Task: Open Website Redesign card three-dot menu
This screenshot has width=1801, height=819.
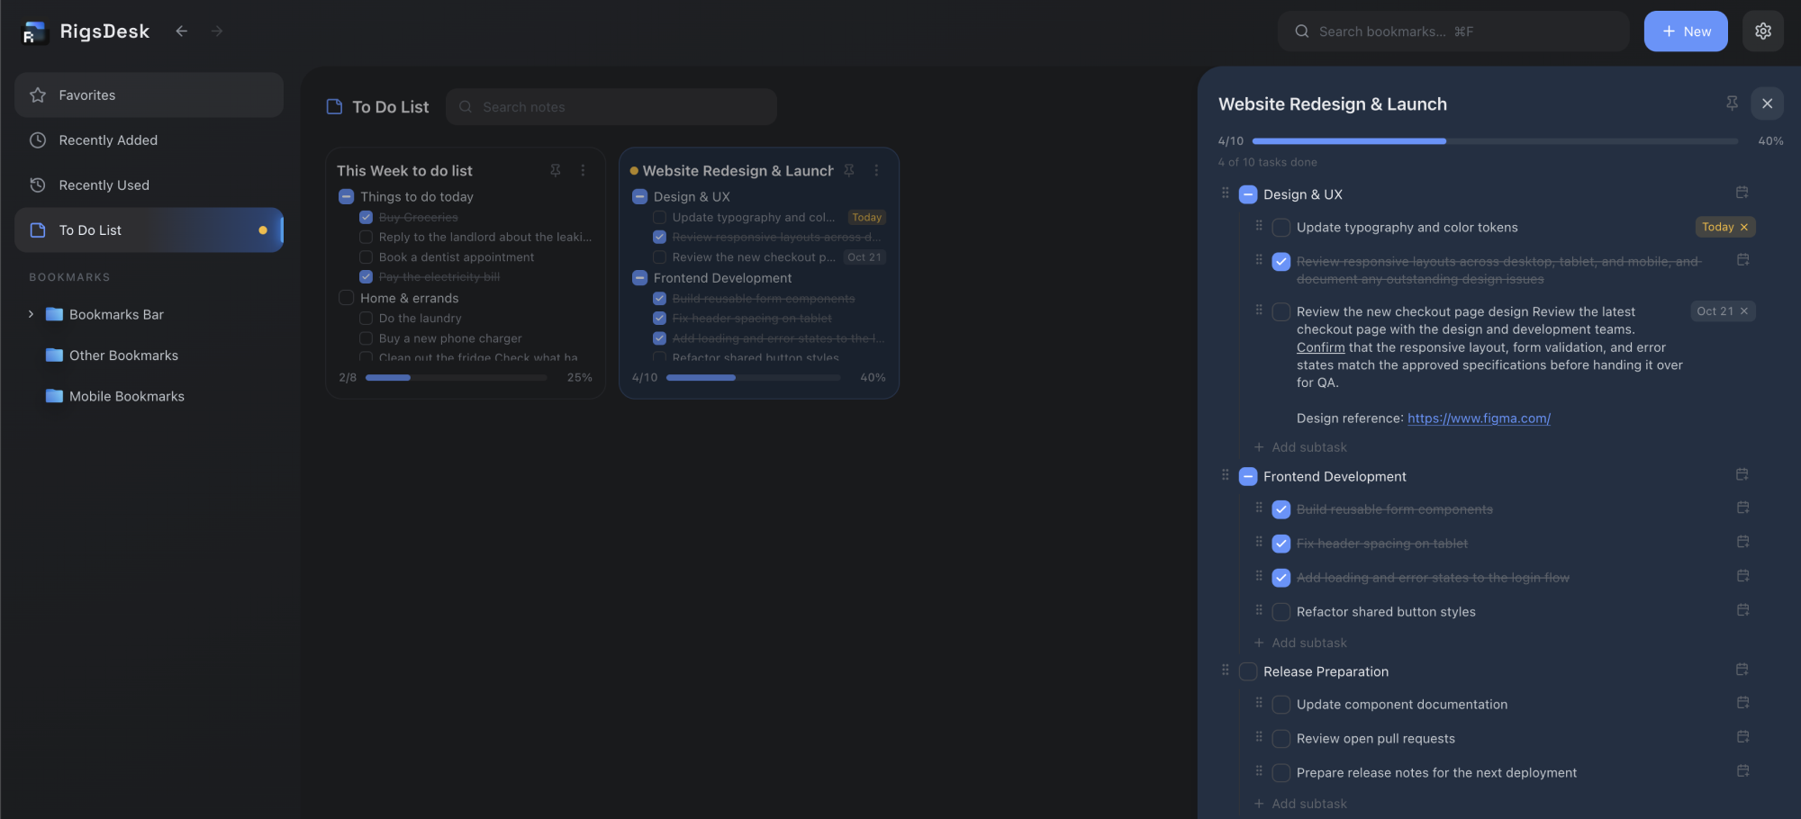Action: point(876,170)
